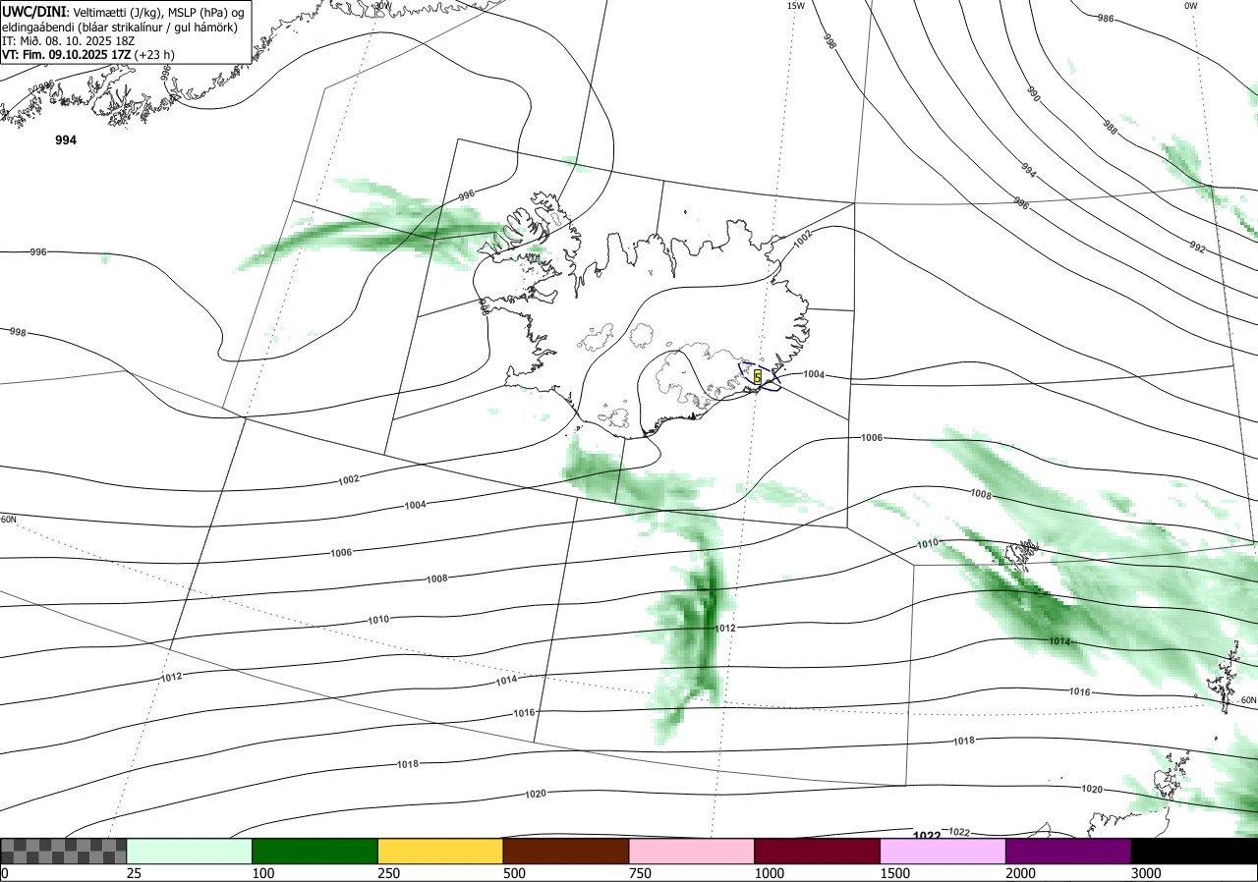The width and height of the screenshot is (1258, 882).
Task: Click the legend tick value 750
Action: [640, 873]
